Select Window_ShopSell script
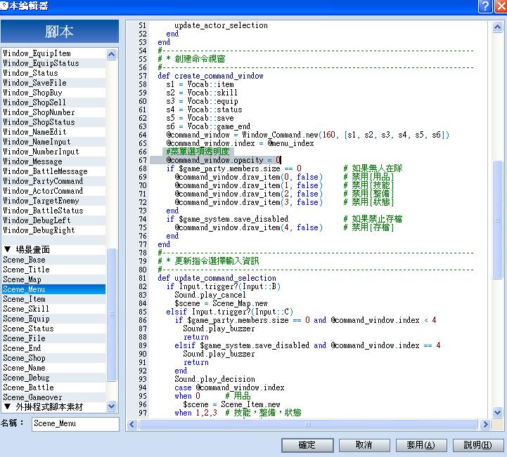 click(53, 102)
